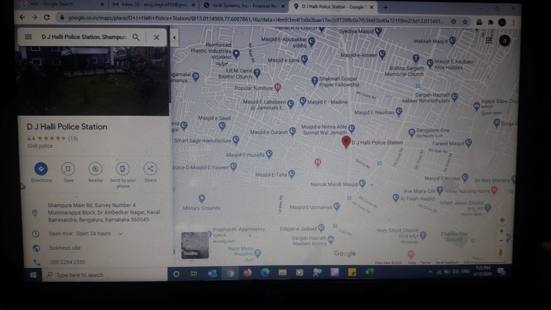The height and width of the screenshot is (310, 551).
Task: Select the Popular furniture marker
Action: click(278, 88)
